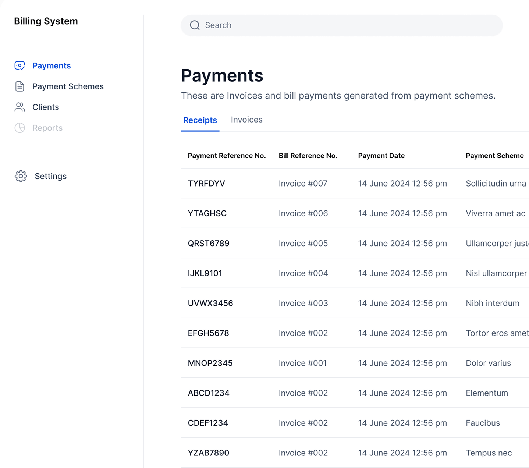The height and width of the screenshot is (468, 529).
Task: Click the Reports pie chart icon
Action: pyautogui.click(x=19, y=128)
